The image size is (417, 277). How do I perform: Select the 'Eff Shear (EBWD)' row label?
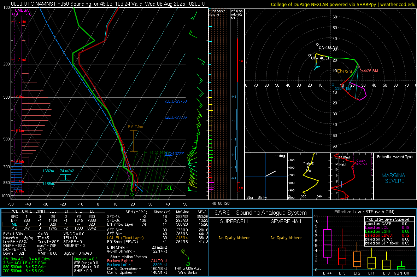click(123, 242)
